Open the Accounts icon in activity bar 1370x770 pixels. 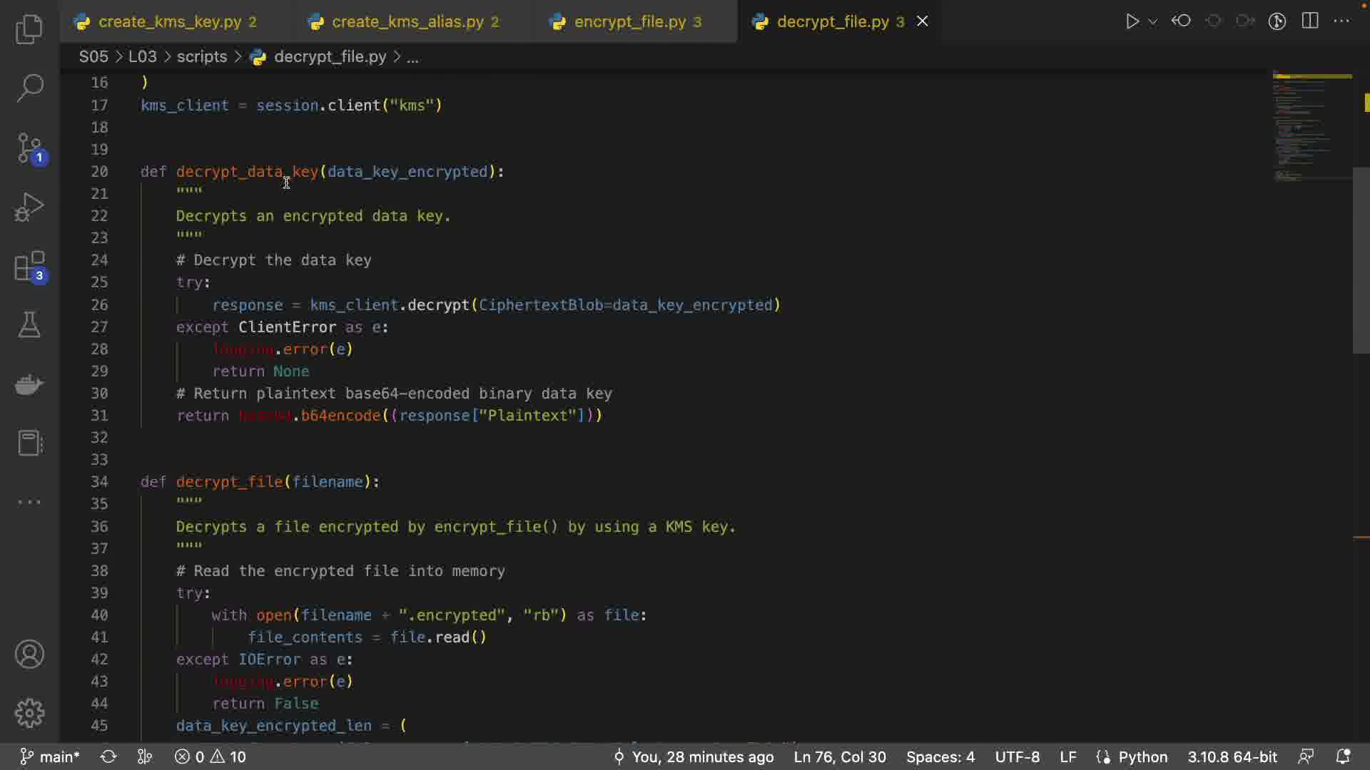point(29,654)
